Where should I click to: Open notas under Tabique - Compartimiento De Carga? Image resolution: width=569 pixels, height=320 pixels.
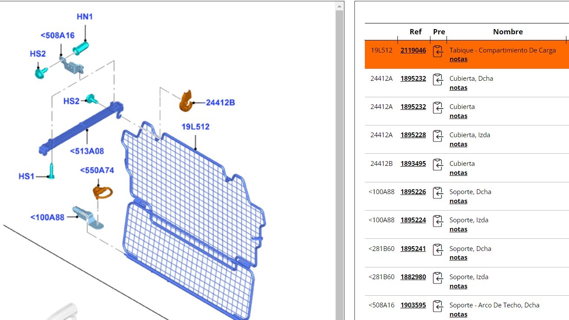point(458,59)
